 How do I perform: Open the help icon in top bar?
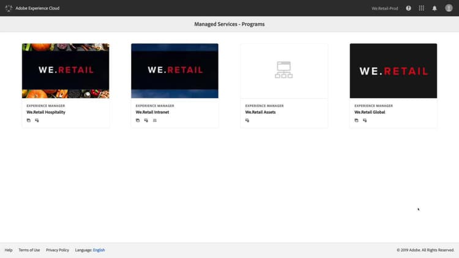408,8
